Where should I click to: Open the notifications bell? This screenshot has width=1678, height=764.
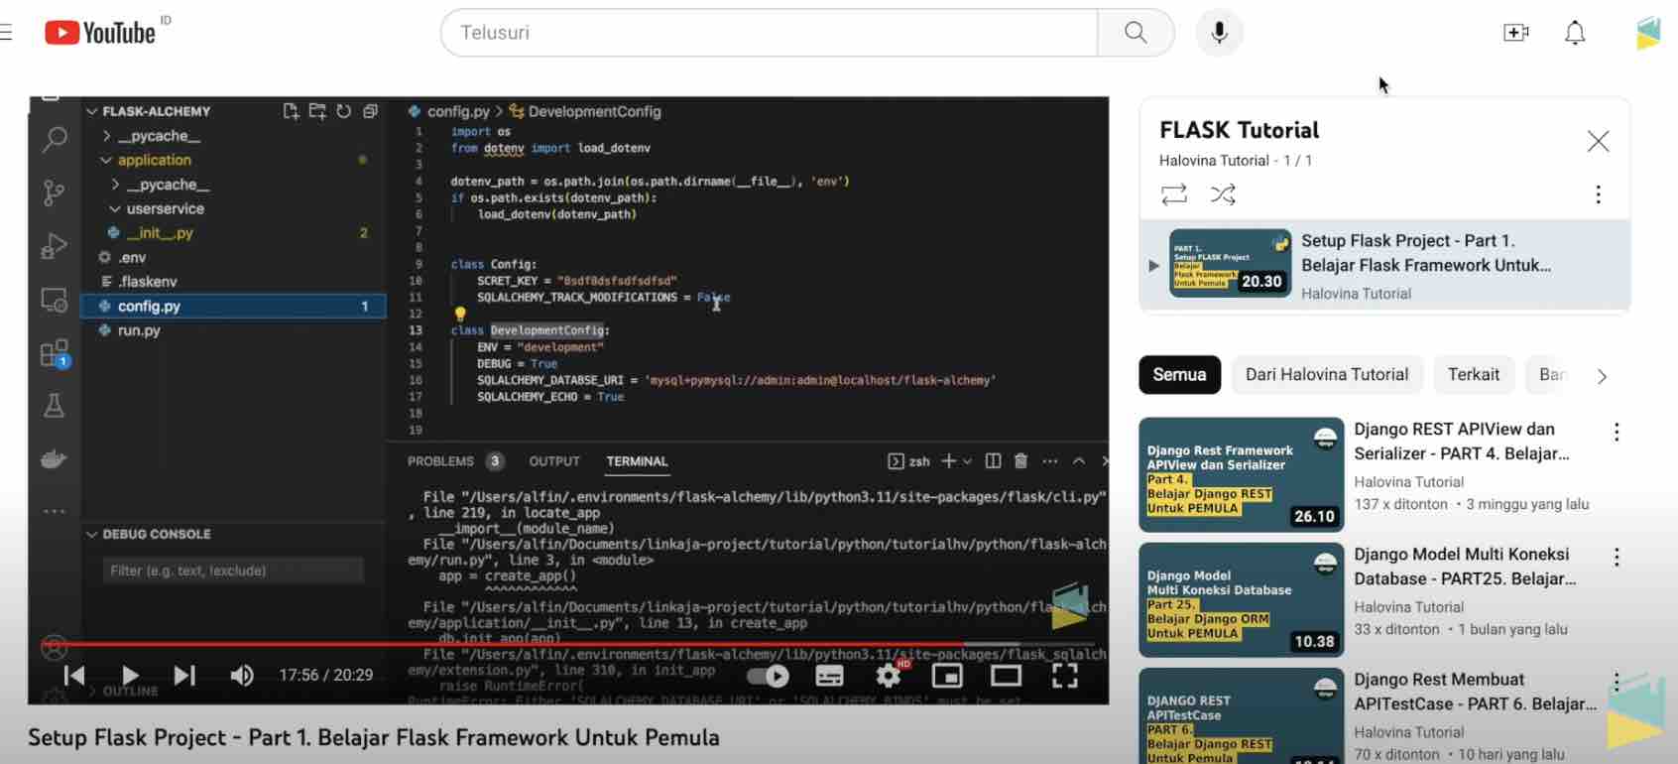coord(1575,33)
